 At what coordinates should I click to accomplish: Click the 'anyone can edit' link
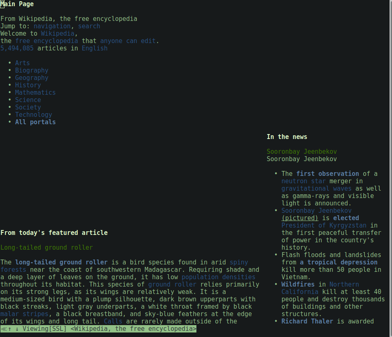(128, 41)
